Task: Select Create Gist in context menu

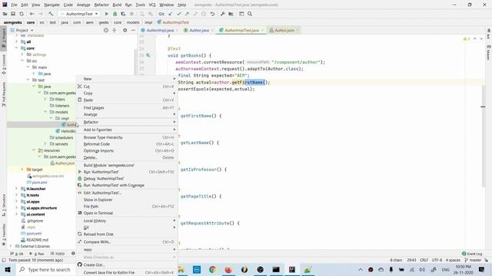Action: tap(127, 264)
